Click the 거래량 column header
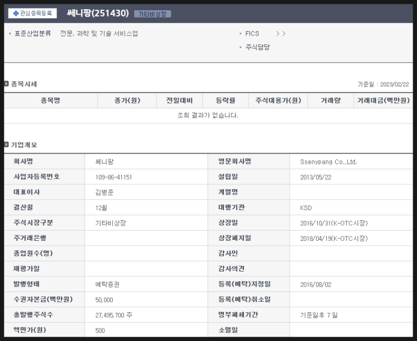This screenshot has width=417, height=341. pyautogui.click(x=331, y=100)
